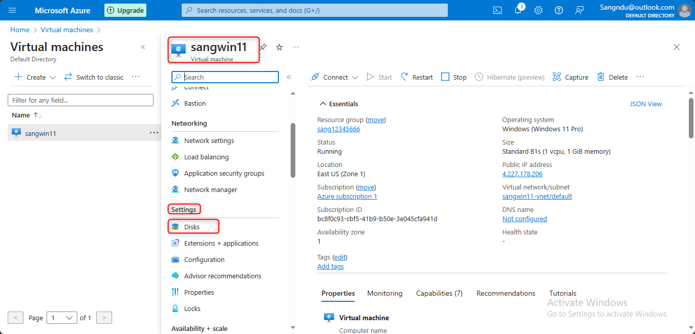Image resolution: width=695 pixels, height=334 pixels.
Task: Click Virtual machines breadcrumb
Action: 67,30
